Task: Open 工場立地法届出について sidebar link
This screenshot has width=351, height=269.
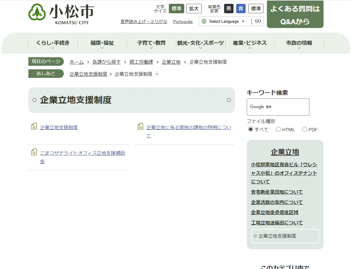Action: pyautogui.click(x=277, y=223)
